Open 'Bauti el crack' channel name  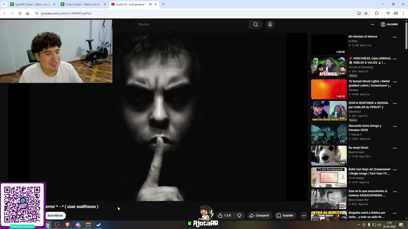click(x=356, y=152)
